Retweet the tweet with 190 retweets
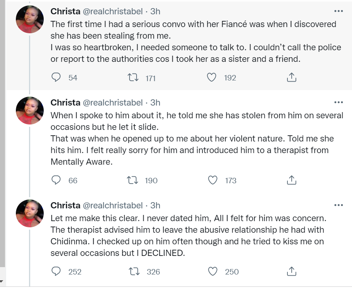The image size is (352, 288). coord(133,180)
